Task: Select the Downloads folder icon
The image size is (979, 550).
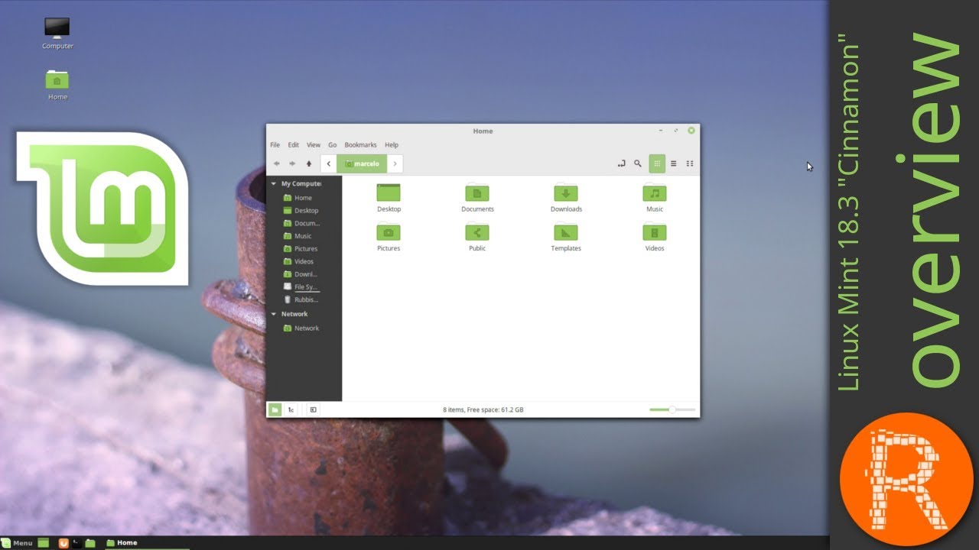Action: [x=566, y=192]
